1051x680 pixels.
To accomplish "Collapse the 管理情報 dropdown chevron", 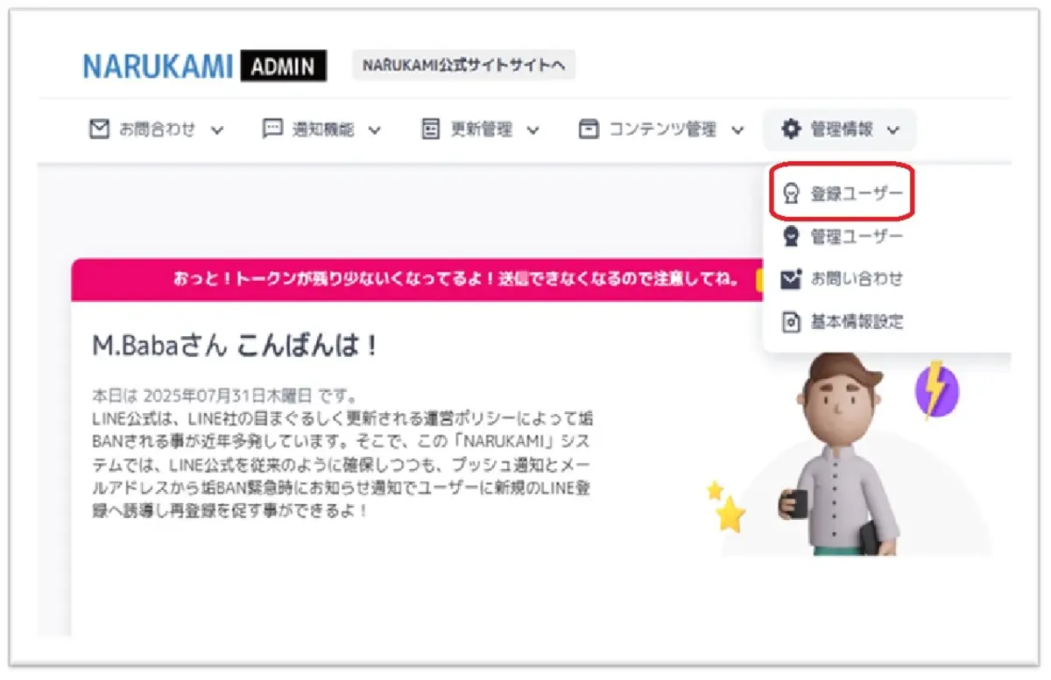I will pos(893,130).
